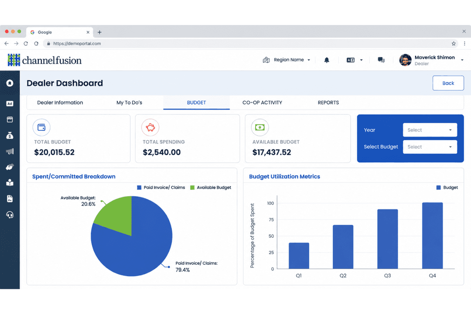
Task: Click the Q2 bar in chart
Action: pyautogui.click(x=343, y=247)
